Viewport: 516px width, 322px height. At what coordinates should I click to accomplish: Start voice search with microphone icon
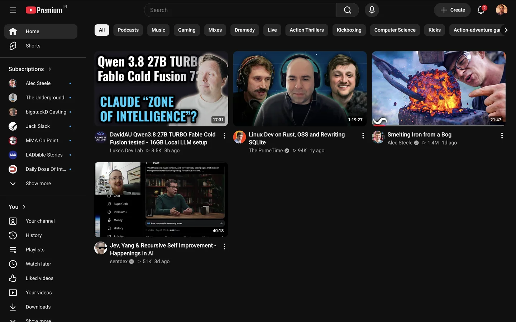click(x=372, y=10)
